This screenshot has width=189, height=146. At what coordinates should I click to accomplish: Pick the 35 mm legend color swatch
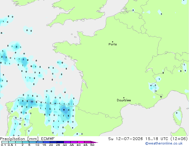(x=74, y=142)
